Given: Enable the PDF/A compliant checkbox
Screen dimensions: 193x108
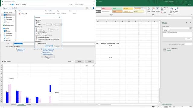Looking at the screenshot, I should (37, 43).
